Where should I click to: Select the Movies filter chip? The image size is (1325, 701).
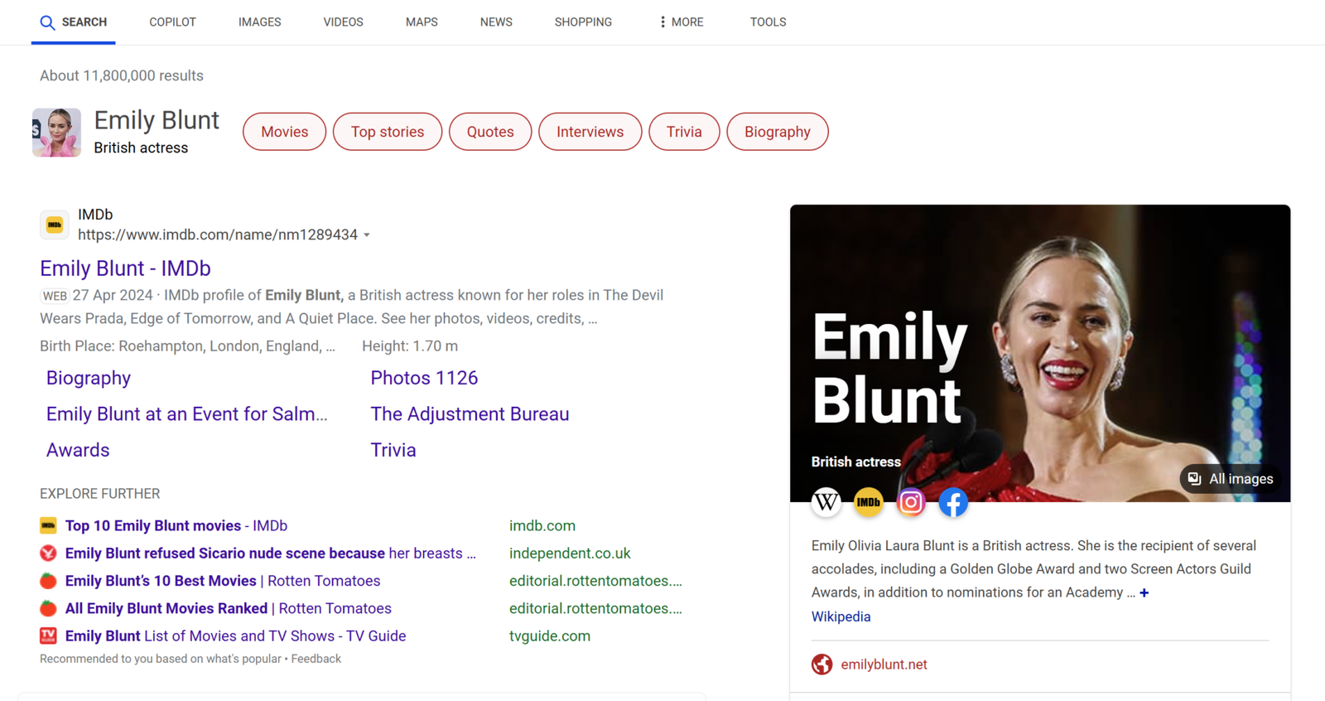pos(284,132)
